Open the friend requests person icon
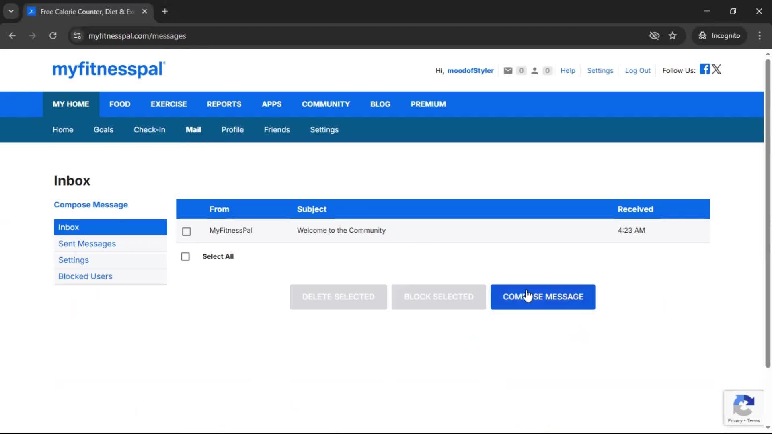The image size is (772, 434). coord(534,71)
